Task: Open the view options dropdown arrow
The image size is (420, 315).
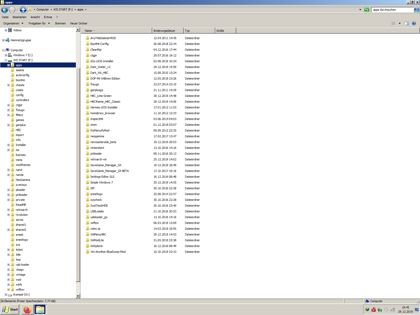Action: (400, 23)
